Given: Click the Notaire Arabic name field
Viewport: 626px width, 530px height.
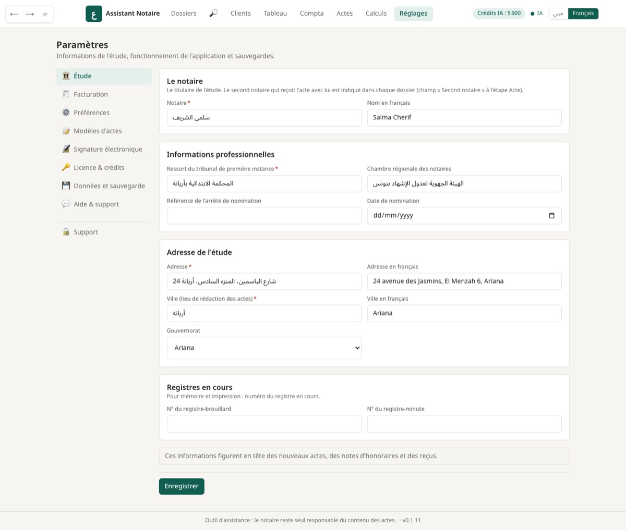Looking at the screenshot, I should pyautogui.click(x=264, y=118).
